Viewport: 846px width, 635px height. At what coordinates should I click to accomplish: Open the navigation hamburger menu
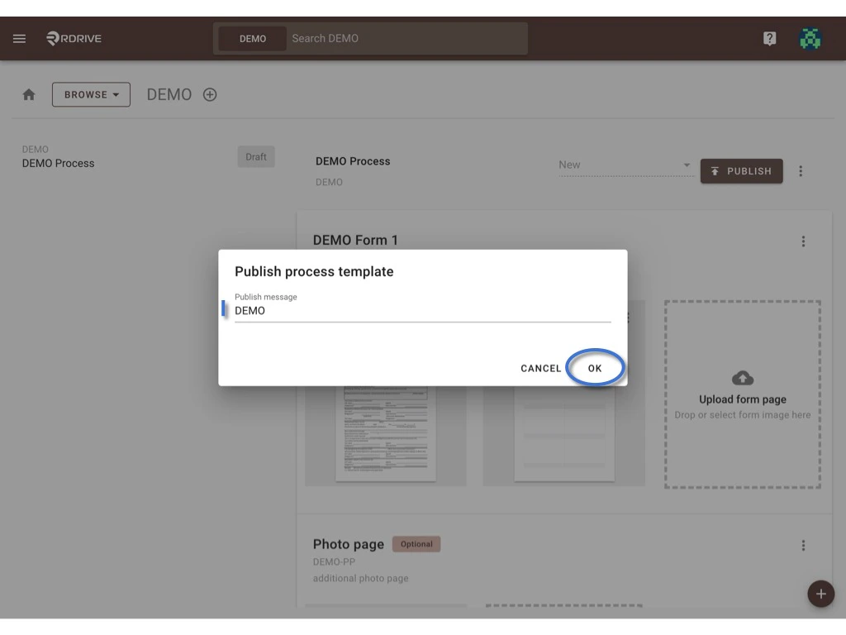coord(19,38)
